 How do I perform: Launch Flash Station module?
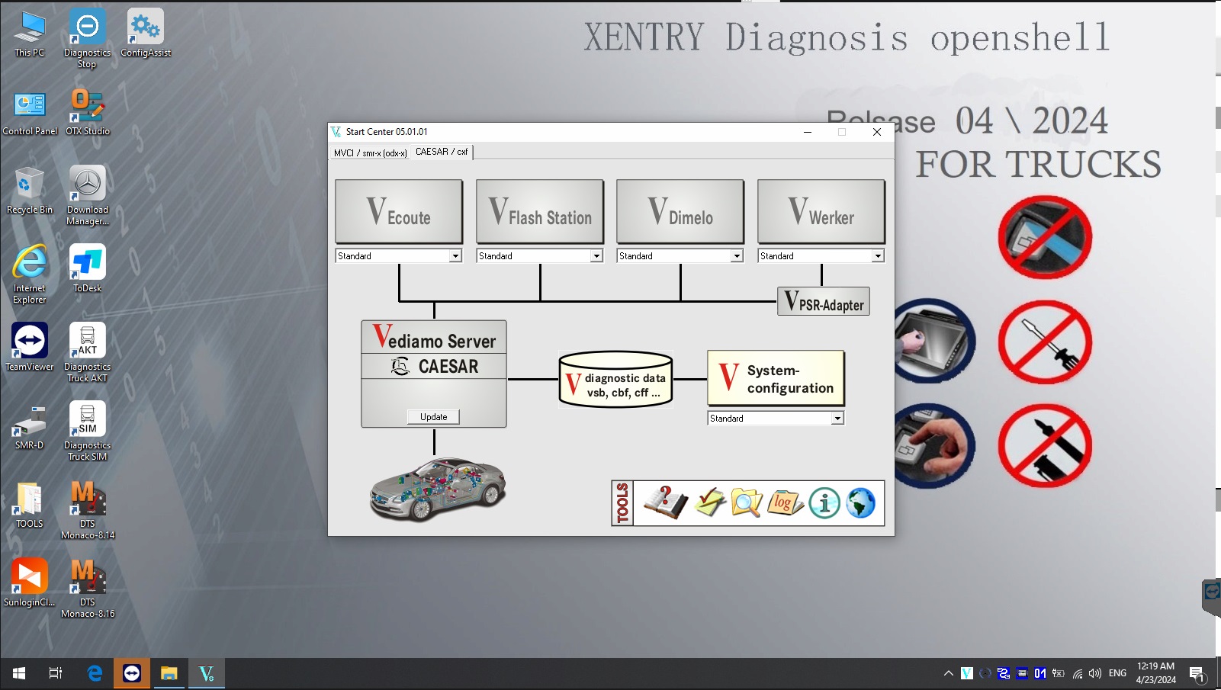[540, 211]
